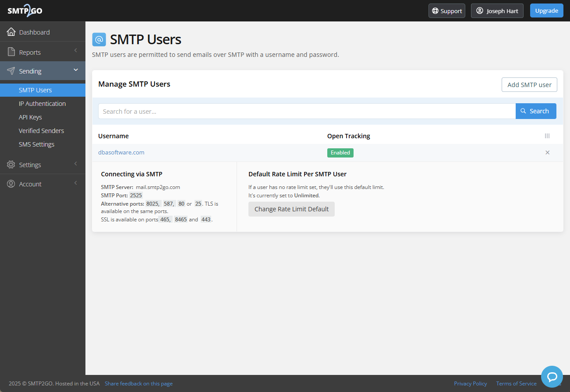
Task: Click the SSL port 465 value
Action: (165, 220)
